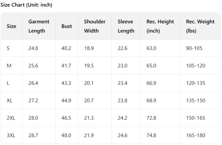
Task: Click the Sleeve Length column header
Action: [126, 26]
